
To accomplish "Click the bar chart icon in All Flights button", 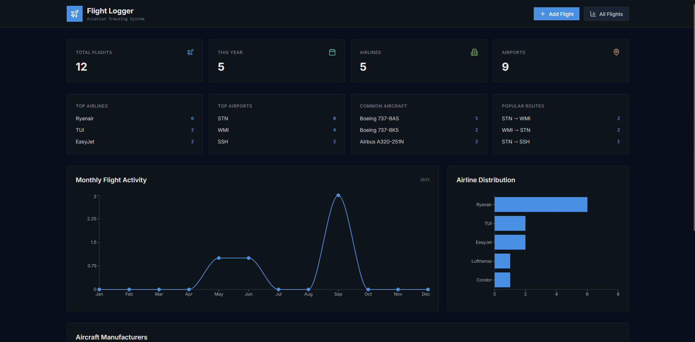I will pyautogui.click(x=593, y=13).
